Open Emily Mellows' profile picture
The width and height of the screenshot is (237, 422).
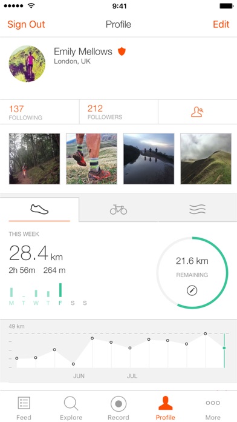[x=27, y=64]
